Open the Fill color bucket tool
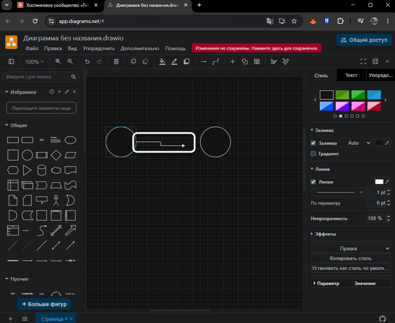Image resolution: width=395 pixels, height=323 pixels. [x=162, y=62]
